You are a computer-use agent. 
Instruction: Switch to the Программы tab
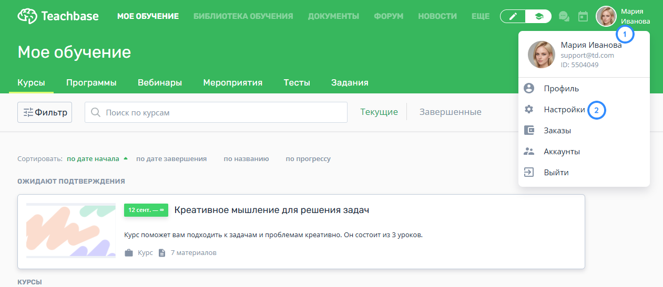(91, 82)
